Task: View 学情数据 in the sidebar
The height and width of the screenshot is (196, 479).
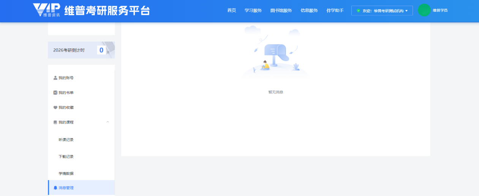Action: coord(66,174)
